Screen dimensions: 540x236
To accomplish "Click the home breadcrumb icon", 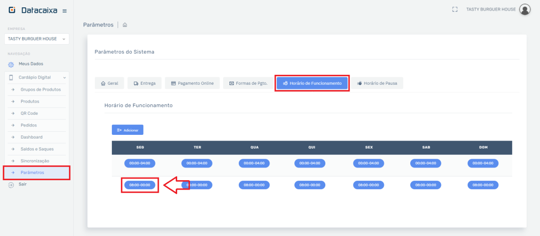I will point(125,25).
